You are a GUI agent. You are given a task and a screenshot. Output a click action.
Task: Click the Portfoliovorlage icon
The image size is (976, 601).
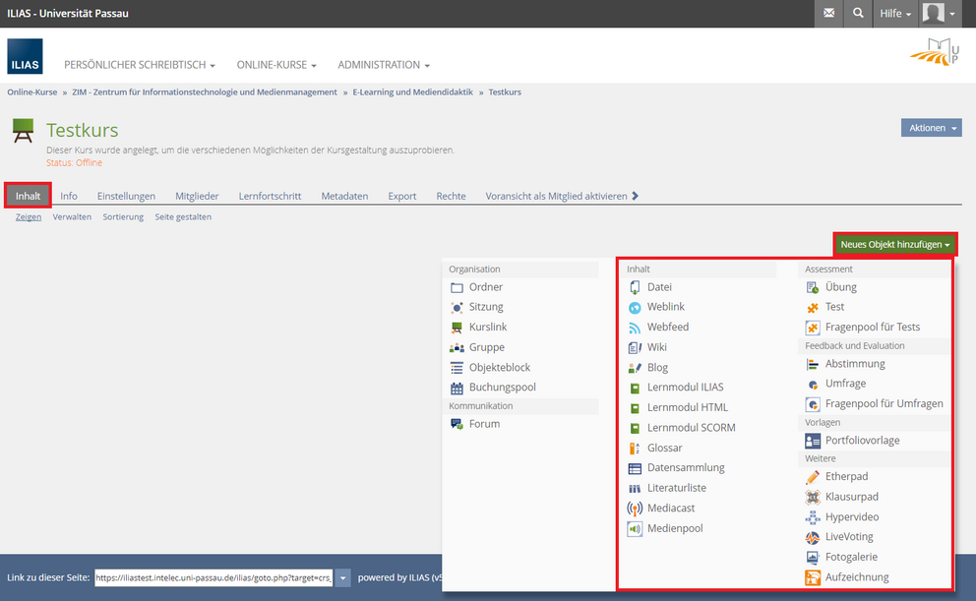pyautogui.click(x=813, y=441)
